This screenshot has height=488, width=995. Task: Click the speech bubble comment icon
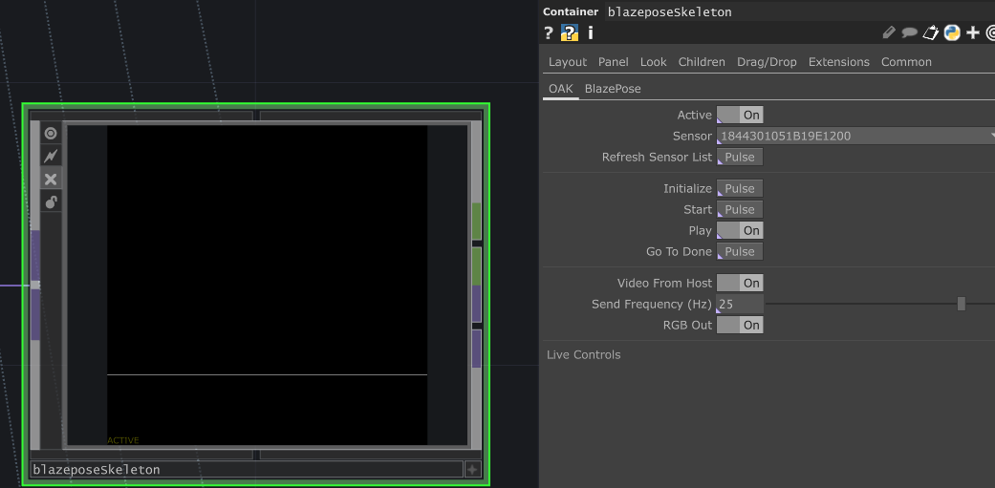909,33
